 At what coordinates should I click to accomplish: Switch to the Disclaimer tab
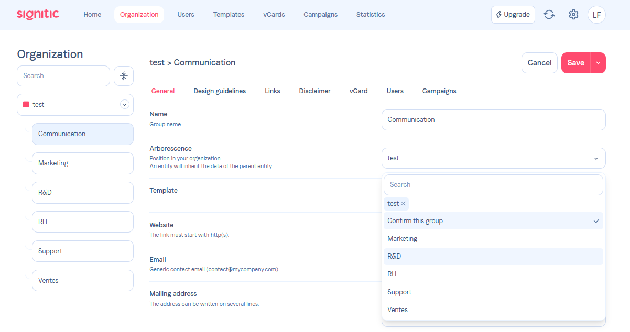315,91
